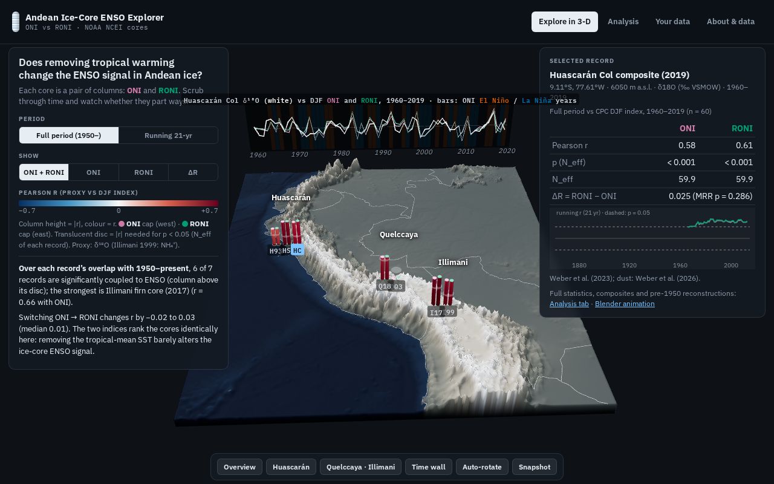This screenshot has width=774, height=484.
Task: Follow the Analysis tab link
Action: [x=569, y=304]
